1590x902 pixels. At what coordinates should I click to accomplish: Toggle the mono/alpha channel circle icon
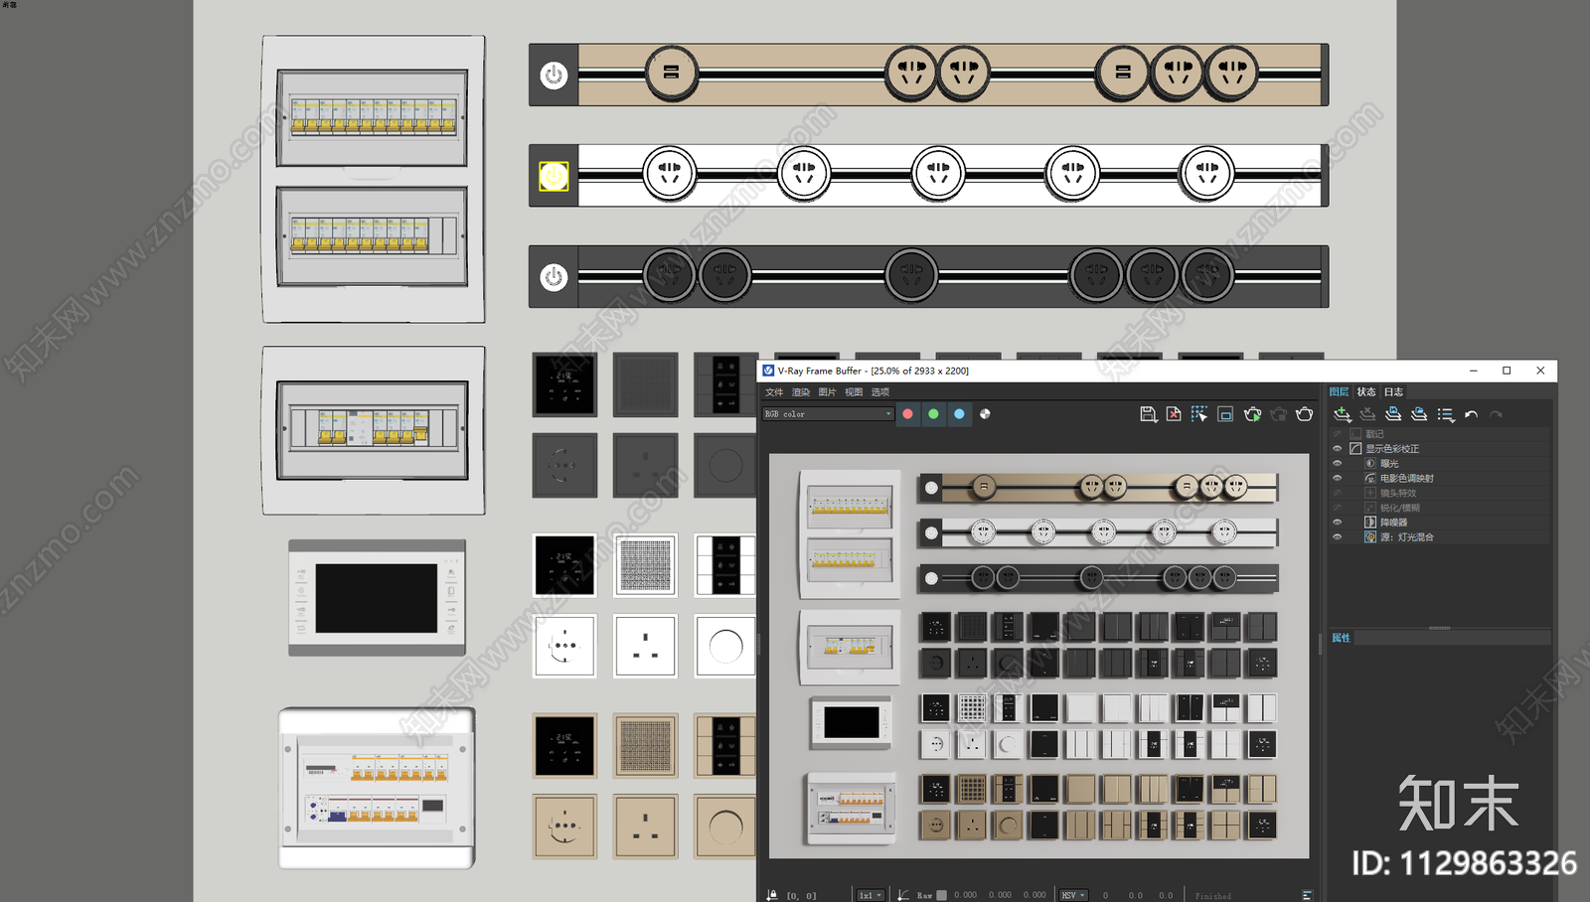(x=985, y=414)
